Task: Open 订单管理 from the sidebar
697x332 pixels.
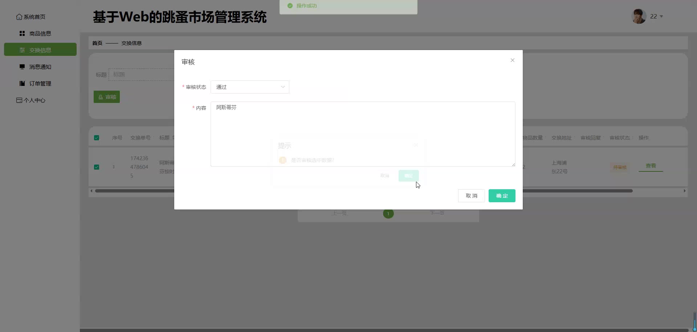Action: [40, 84]
